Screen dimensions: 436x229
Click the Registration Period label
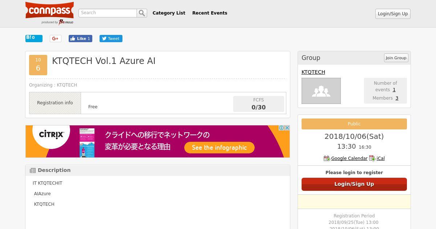pos(354,216)
